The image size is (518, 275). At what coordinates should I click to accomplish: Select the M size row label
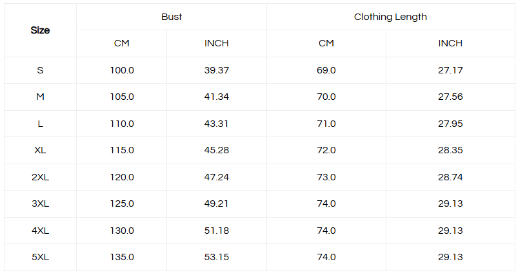point(40,97)
